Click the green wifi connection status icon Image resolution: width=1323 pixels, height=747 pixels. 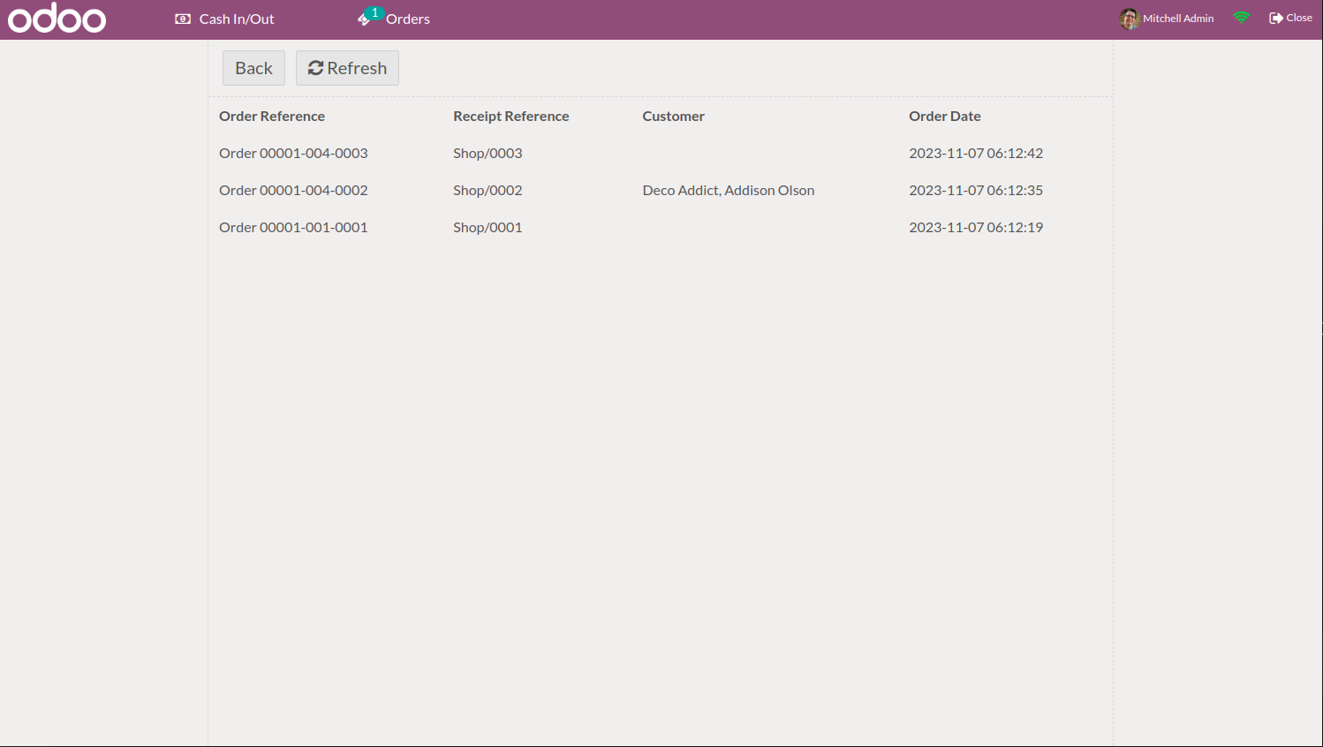coord(1242,18)
